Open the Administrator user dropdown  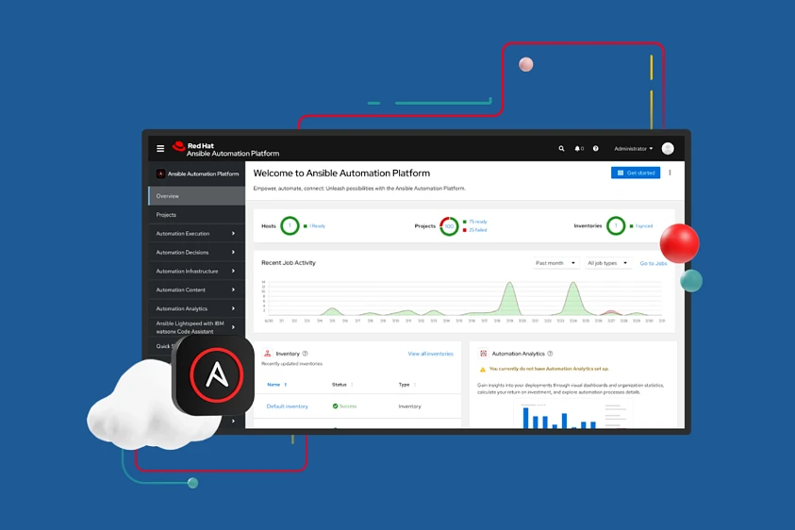(x=633, y=149)
